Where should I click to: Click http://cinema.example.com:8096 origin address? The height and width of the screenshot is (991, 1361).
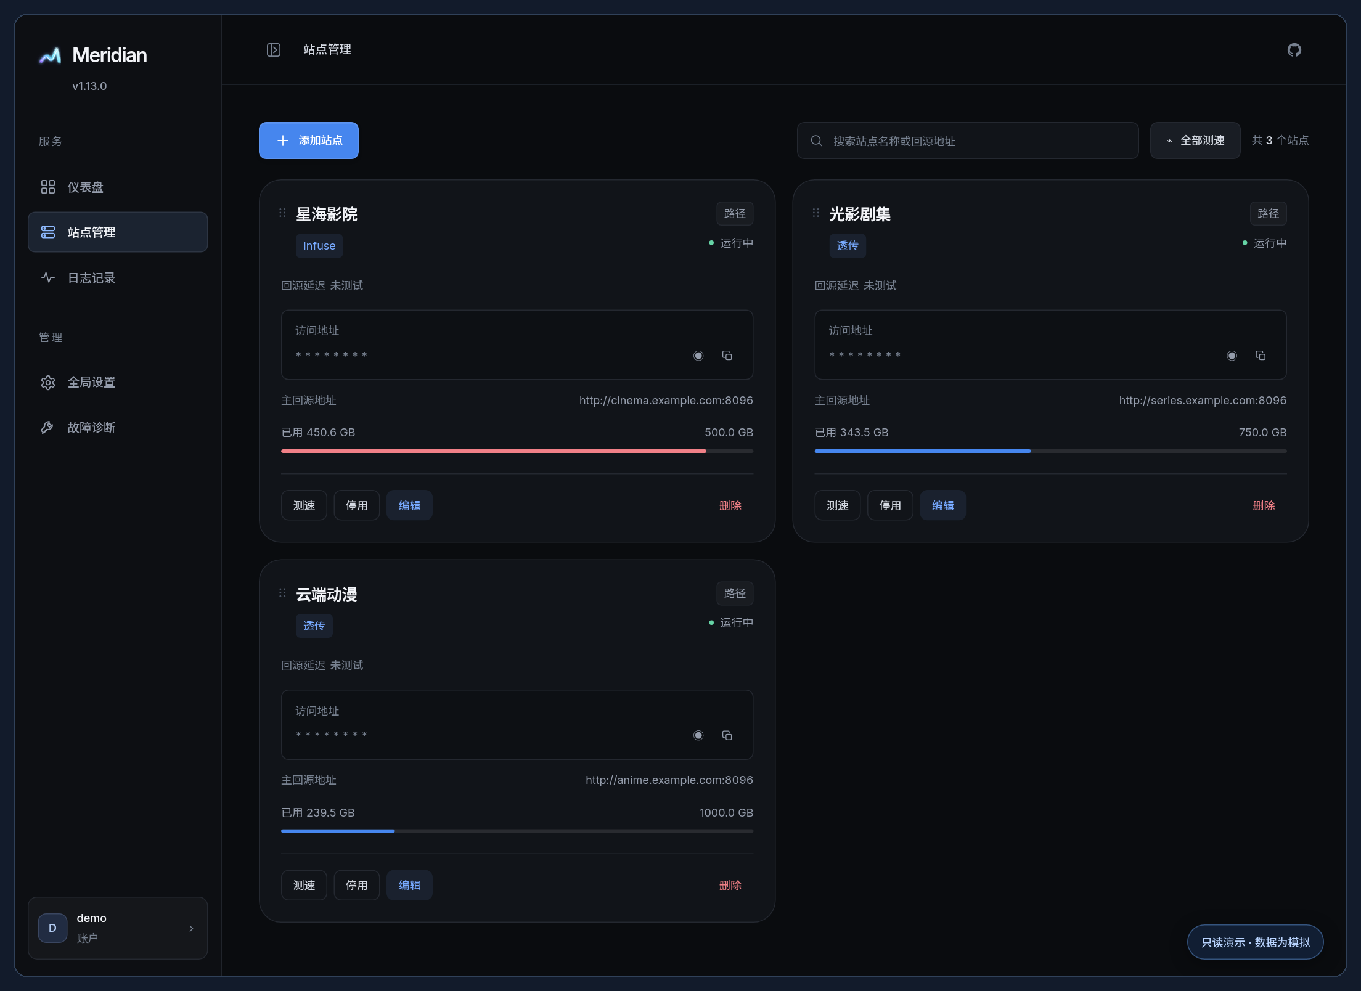pos(666,401)
